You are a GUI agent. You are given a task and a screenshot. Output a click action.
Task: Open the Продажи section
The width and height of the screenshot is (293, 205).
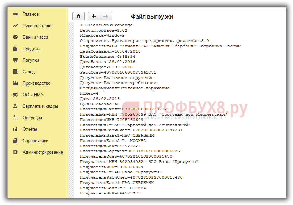tap(32, 49)
